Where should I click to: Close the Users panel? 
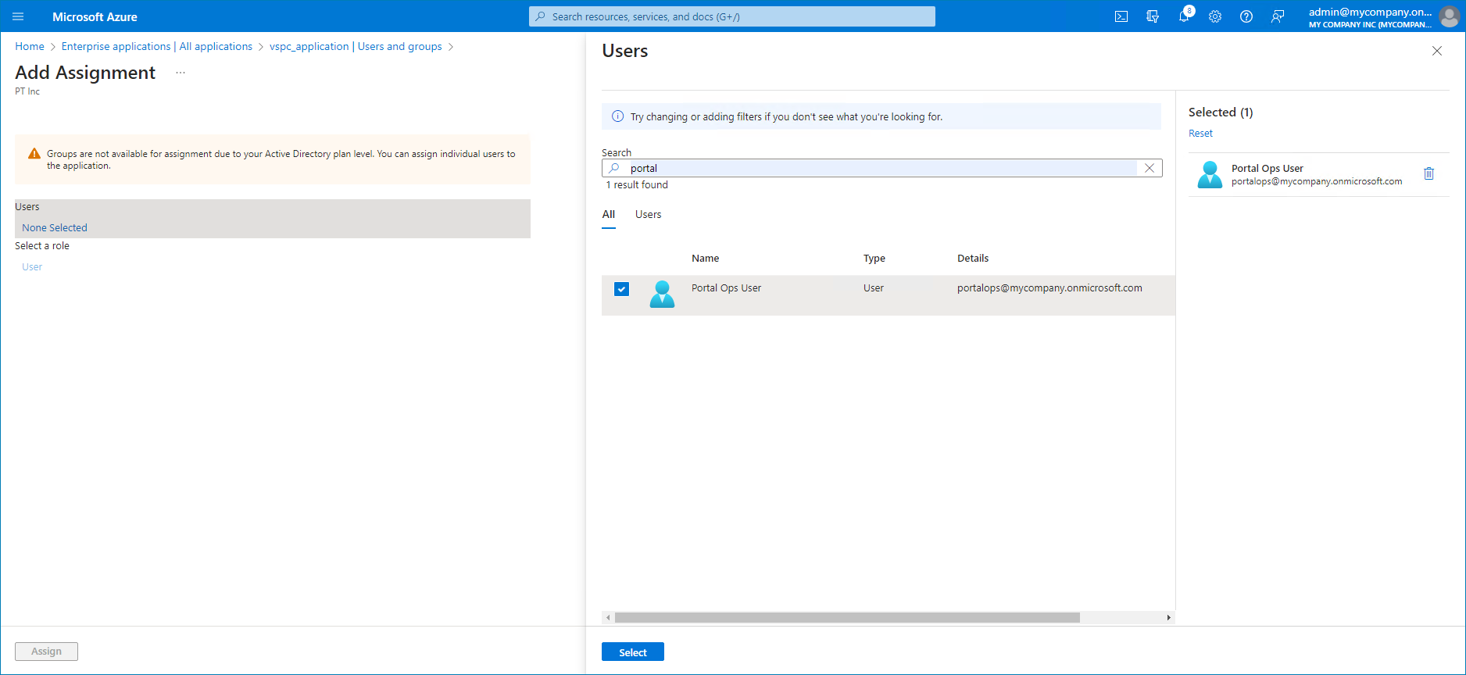1436,51
